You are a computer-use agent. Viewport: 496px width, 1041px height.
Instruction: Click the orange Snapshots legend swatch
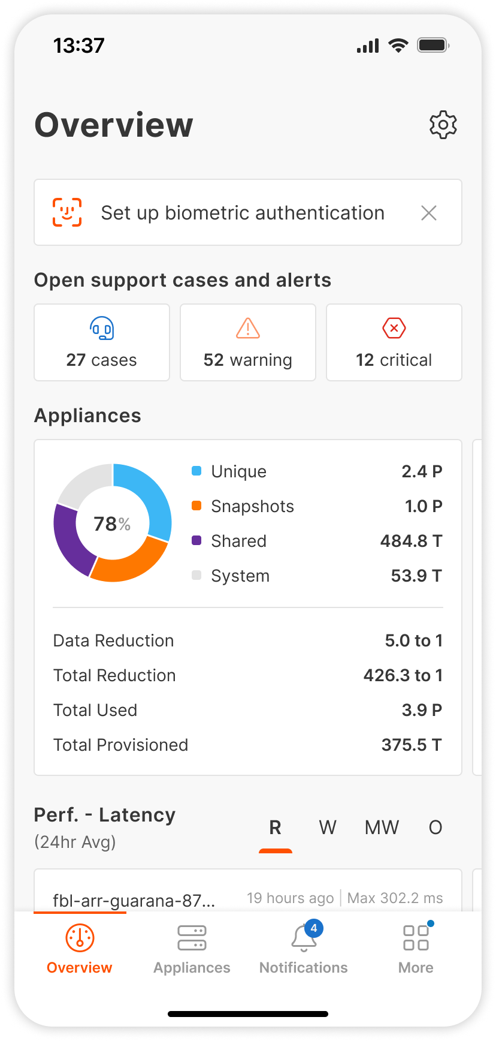pos(196,506)
